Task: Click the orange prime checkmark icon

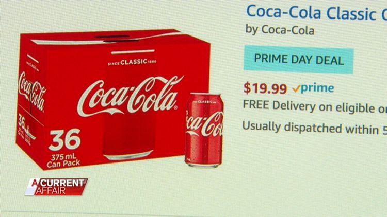Action: click(x=296, y=88)
